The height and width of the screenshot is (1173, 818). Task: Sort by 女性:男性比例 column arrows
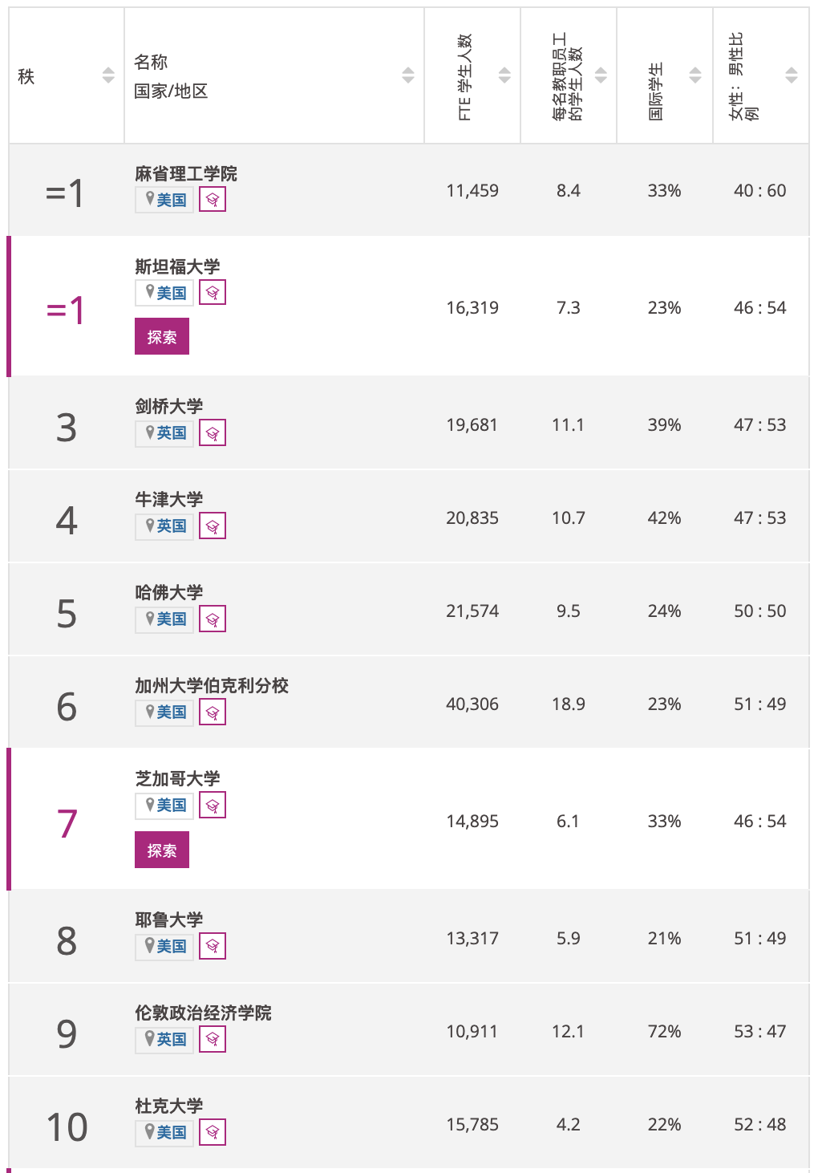(x=792, y=75)
